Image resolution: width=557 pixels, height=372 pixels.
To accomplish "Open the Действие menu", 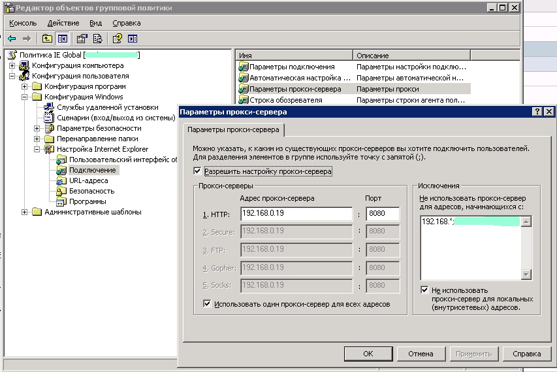I will (63, 23).
